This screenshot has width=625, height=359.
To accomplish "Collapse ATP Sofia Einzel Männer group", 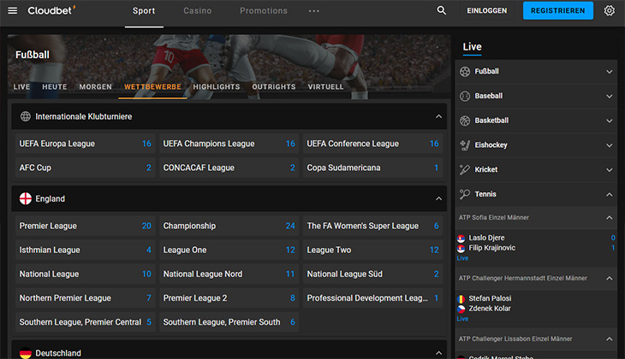I will pos(609,218).
